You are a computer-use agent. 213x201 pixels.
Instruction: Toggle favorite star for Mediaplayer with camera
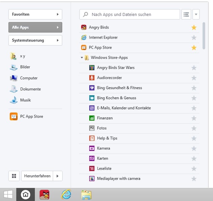click(x=194, y=179)
